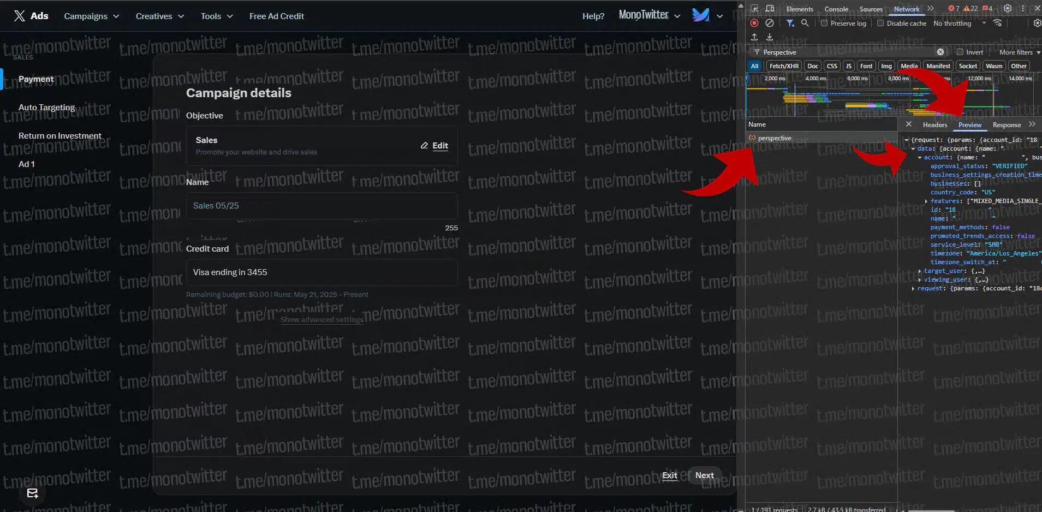Show more request detail tabs
The width and height of the screenshot is (1042, 512).
click(1032, 124)
